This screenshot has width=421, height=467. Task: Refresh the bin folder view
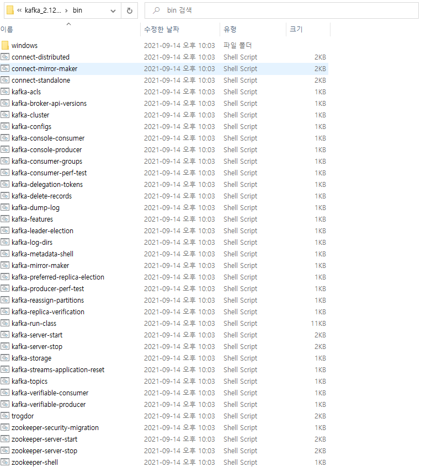click(x=130, y=10)
